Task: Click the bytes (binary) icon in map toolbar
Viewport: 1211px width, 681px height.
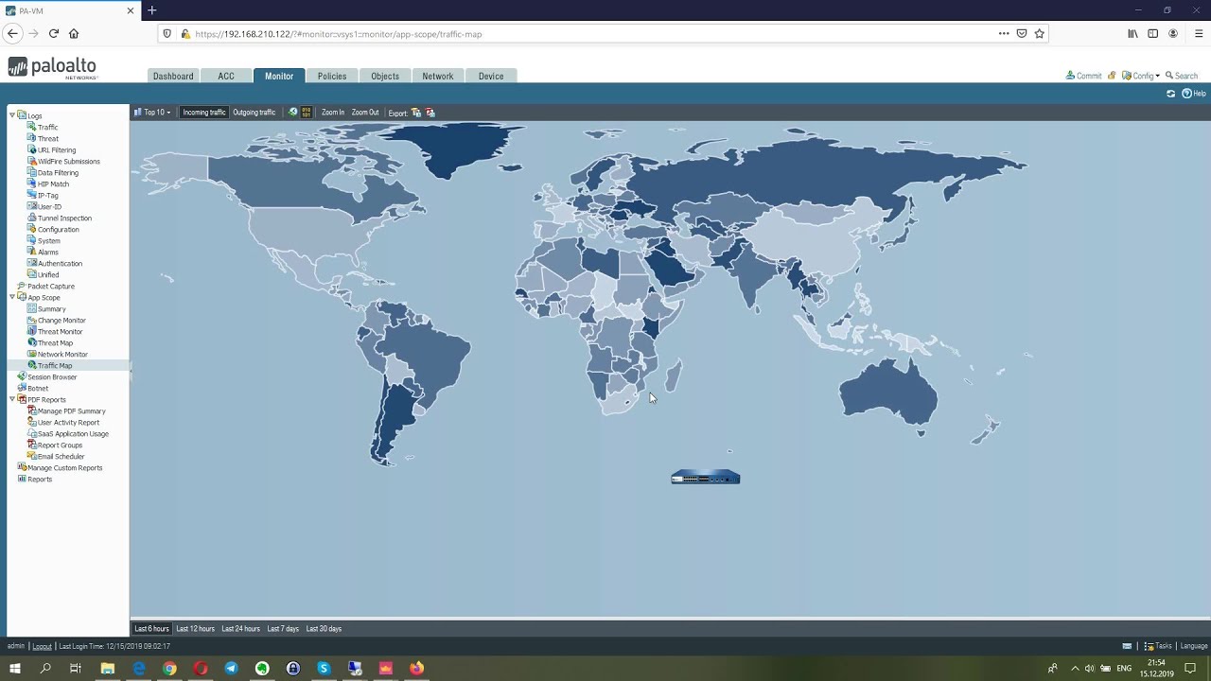Action: coord(307,113)
